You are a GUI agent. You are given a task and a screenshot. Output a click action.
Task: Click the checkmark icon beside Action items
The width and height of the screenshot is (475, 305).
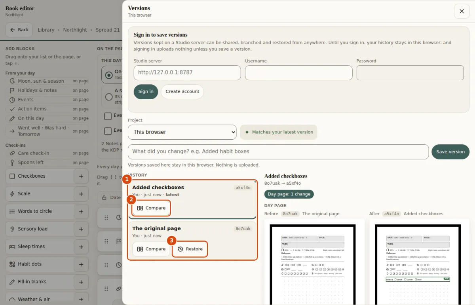(x=12, y=109)
